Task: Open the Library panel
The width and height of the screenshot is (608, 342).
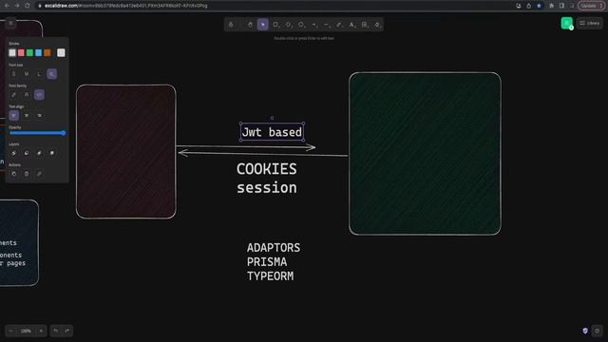Action: tap(589, 23)
